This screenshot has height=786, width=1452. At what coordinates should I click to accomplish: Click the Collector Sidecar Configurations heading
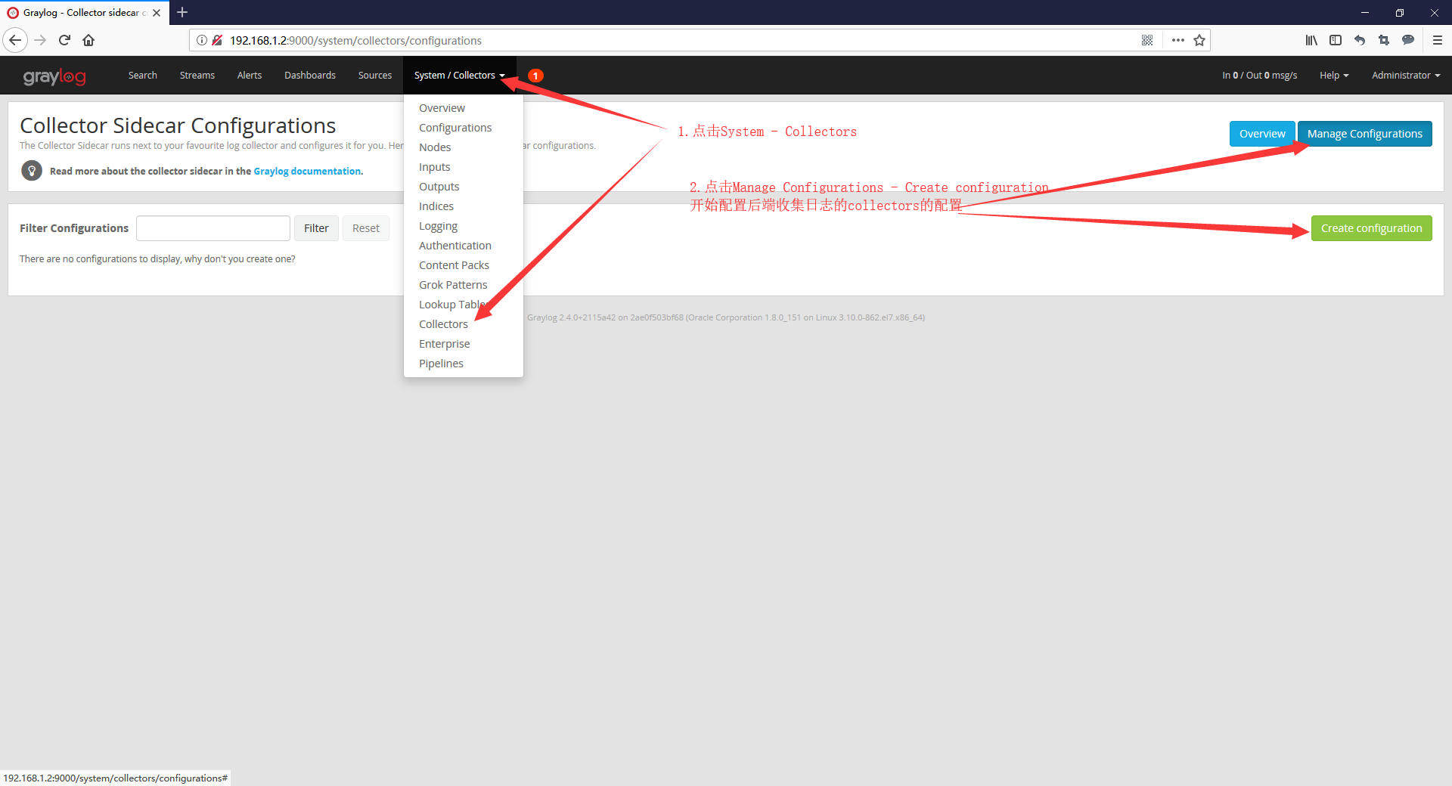(x=178, y=125)
